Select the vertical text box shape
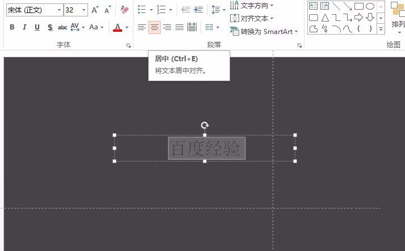The height and width of the screenshot is (251, 405). (x=325, y=6)
